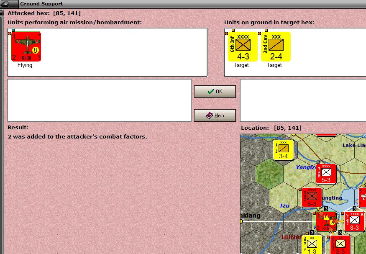Select the 2nd Cav 2-4 target unit

tap(276, 47)
